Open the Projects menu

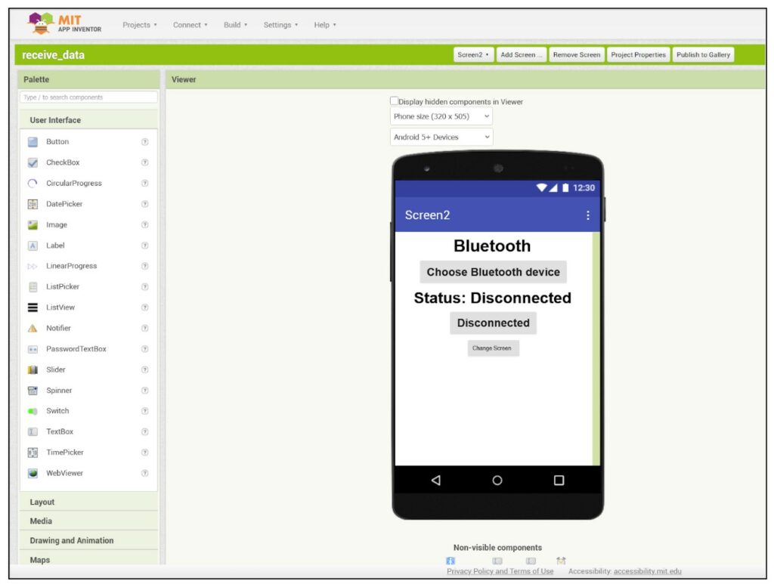click(x=140, y=25)
